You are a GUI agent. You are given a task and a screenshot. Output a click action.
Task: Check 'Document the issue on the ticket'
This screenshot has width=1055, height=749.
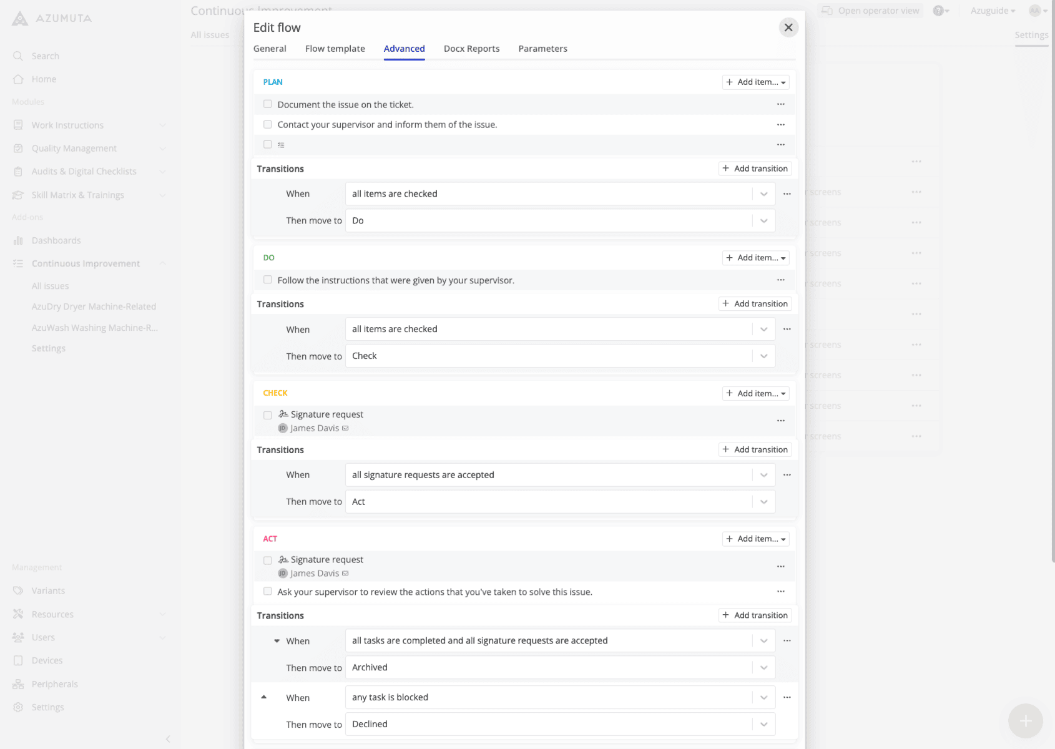point(268,104)
